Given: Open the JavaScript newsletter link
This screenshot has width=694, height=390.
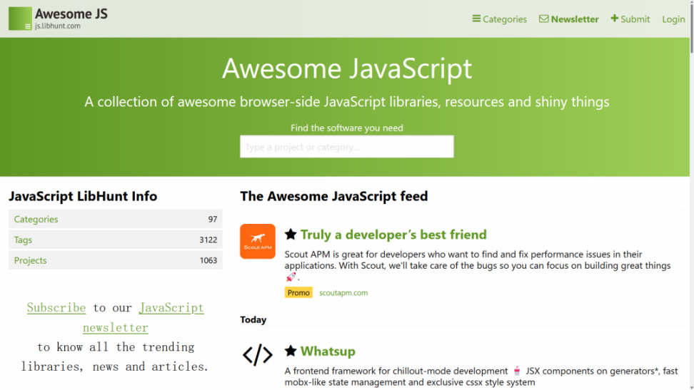Looking at the screenshot, I should coord(171,308).
